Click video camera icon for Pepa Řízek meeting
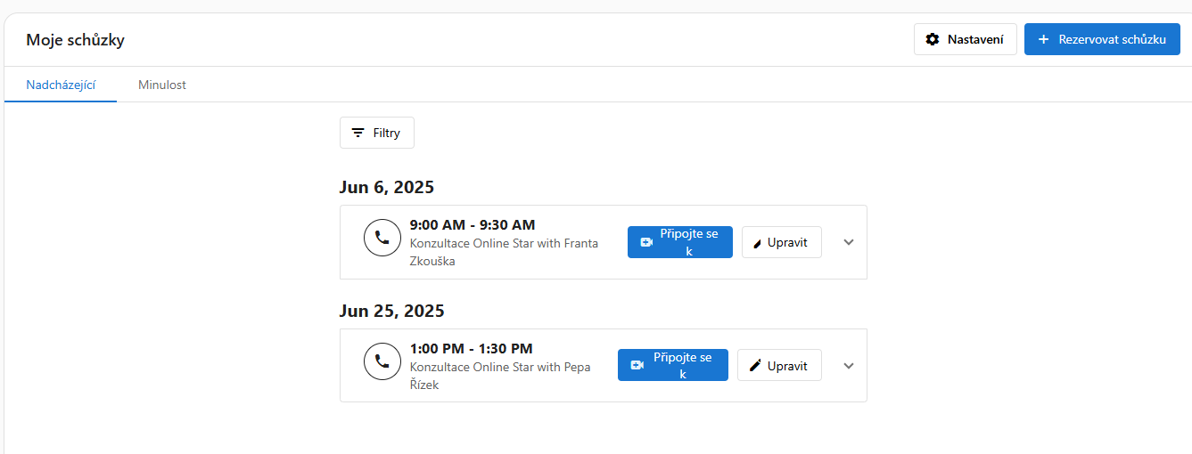Viewport: 1192px width, 454px height. (637, 365)
